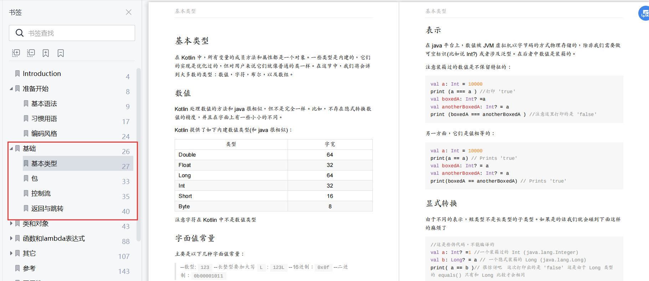Collapse the 基础 section arrow
649x281 pixels.
click(x=11, y=148)
